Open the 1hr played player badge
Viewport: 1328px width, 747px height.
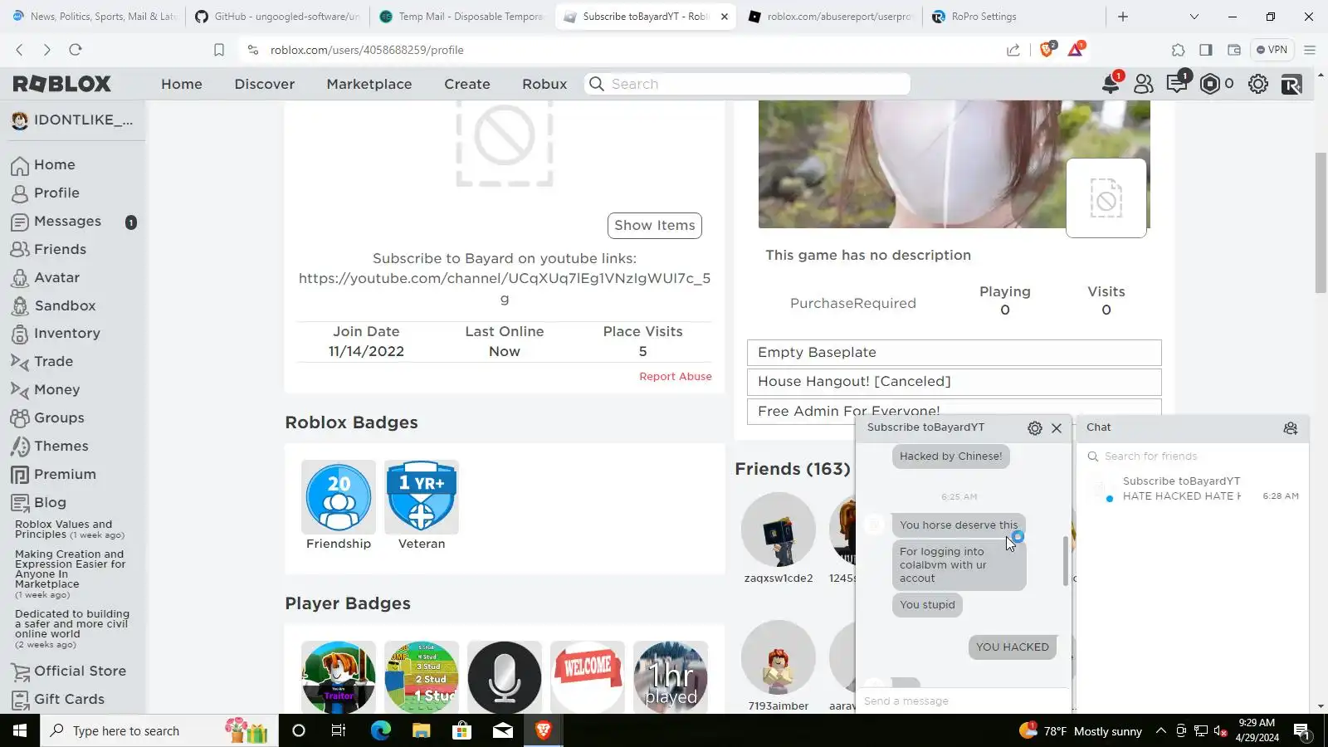pos(671,677)
